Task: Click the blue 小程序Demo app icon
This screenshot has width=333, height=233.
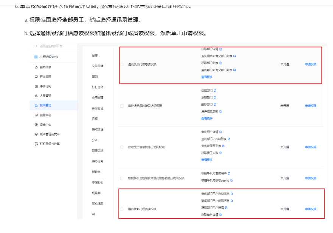Action: coord(36,57)
